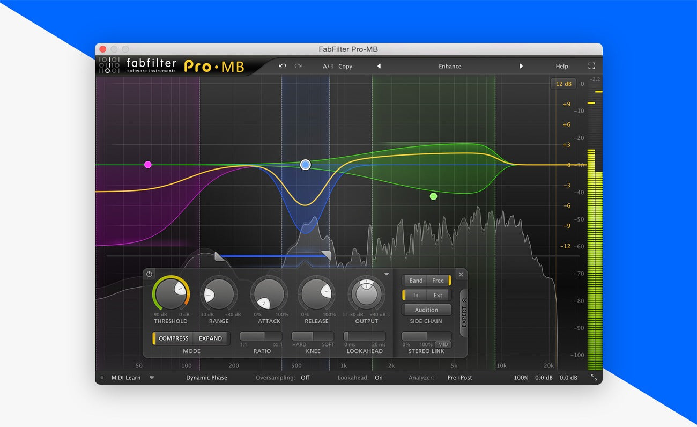Click the Output knob
Viewport: 697px width, 427px height.
[367, 295]
